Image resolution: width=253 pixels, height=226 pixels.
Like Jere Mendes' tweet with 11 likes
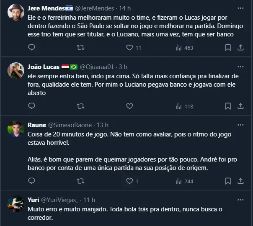[129, 48]
